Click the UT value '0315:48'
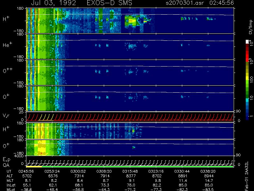This screenshot has width=254, height=191. tap(130, 171)
